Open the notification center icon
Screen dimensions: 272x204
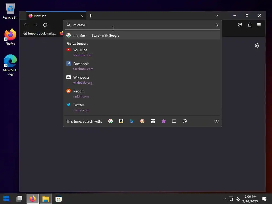(x=264, y=199)
